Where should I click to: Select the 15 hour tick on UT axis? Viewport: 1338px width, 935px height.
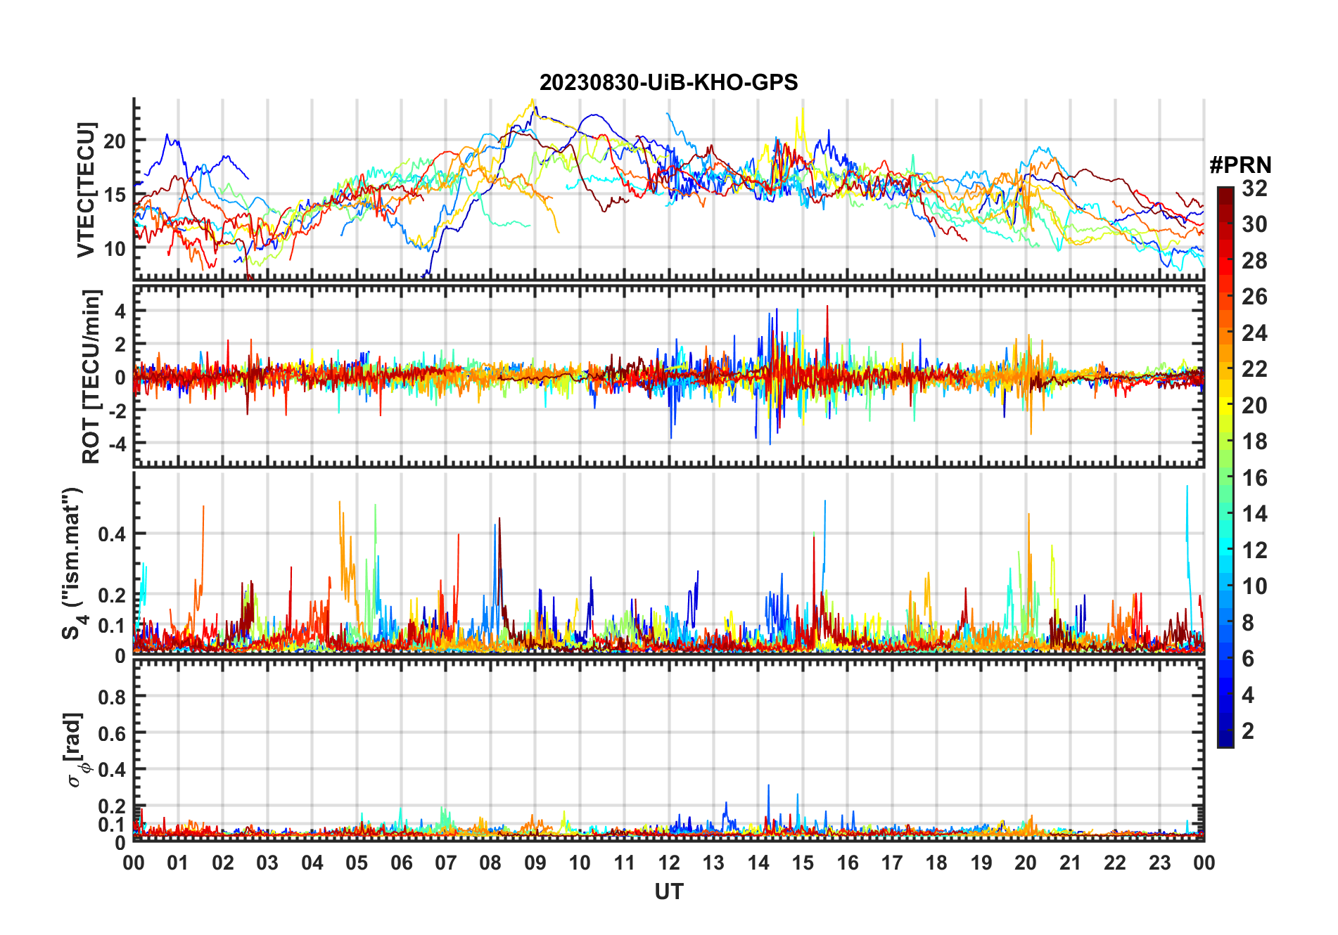point(803,863)
